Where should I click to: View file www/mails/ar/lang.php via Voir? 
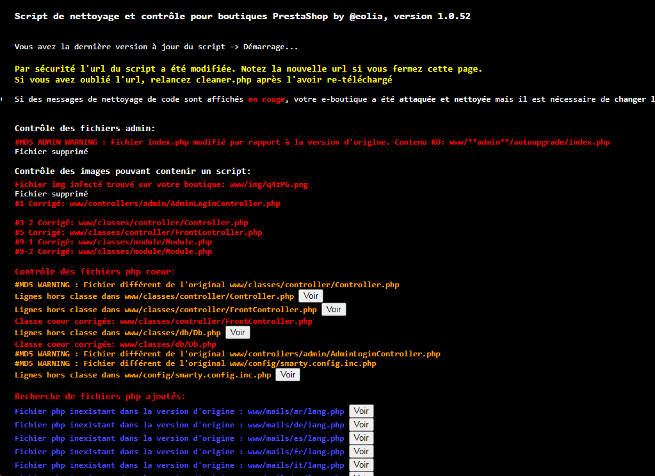pyautogui.click(x=361, y=411)
